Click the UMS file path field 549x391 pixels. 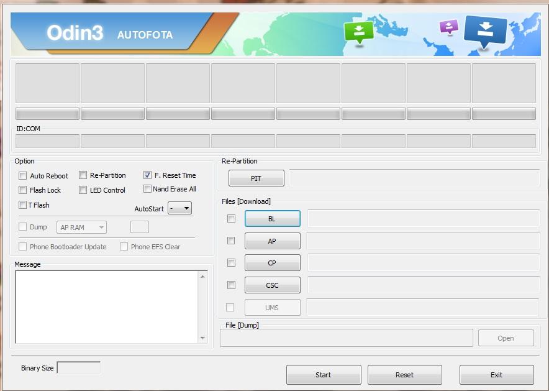pyautogui.click(x=422, y=307)
